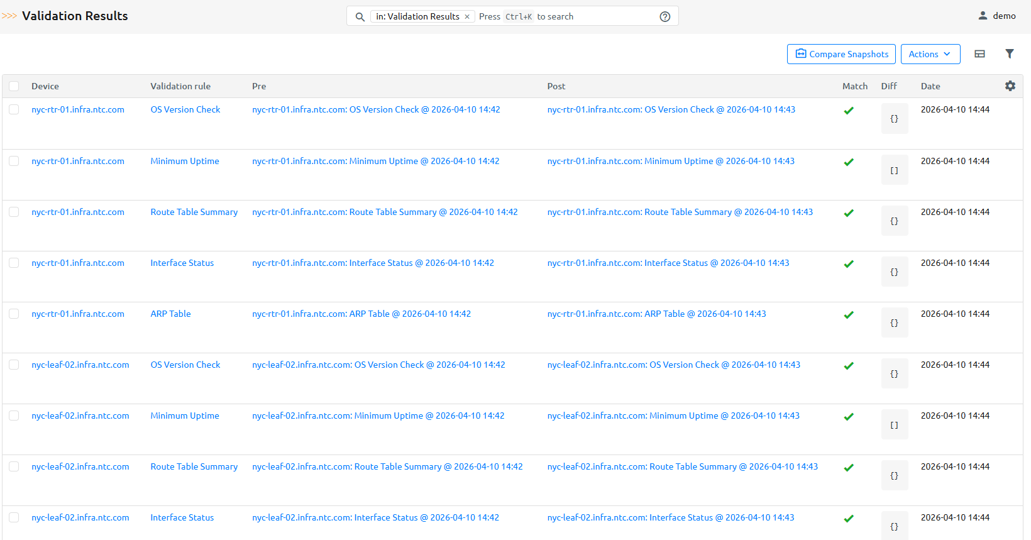Open the table view layout icon
1031x540 pixels.
979,54
